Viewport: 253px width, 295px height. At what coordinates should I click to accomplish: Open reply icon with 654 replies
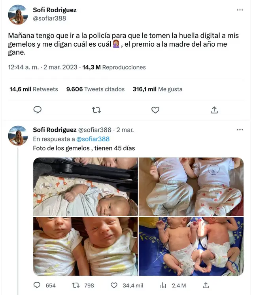click(x=38, y=285)
